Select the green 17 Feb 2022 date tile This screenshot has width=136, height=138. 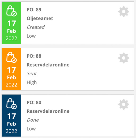tap(11, 23)
